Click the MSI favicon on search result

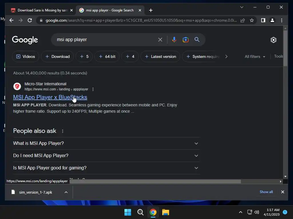tap(17, 86)
